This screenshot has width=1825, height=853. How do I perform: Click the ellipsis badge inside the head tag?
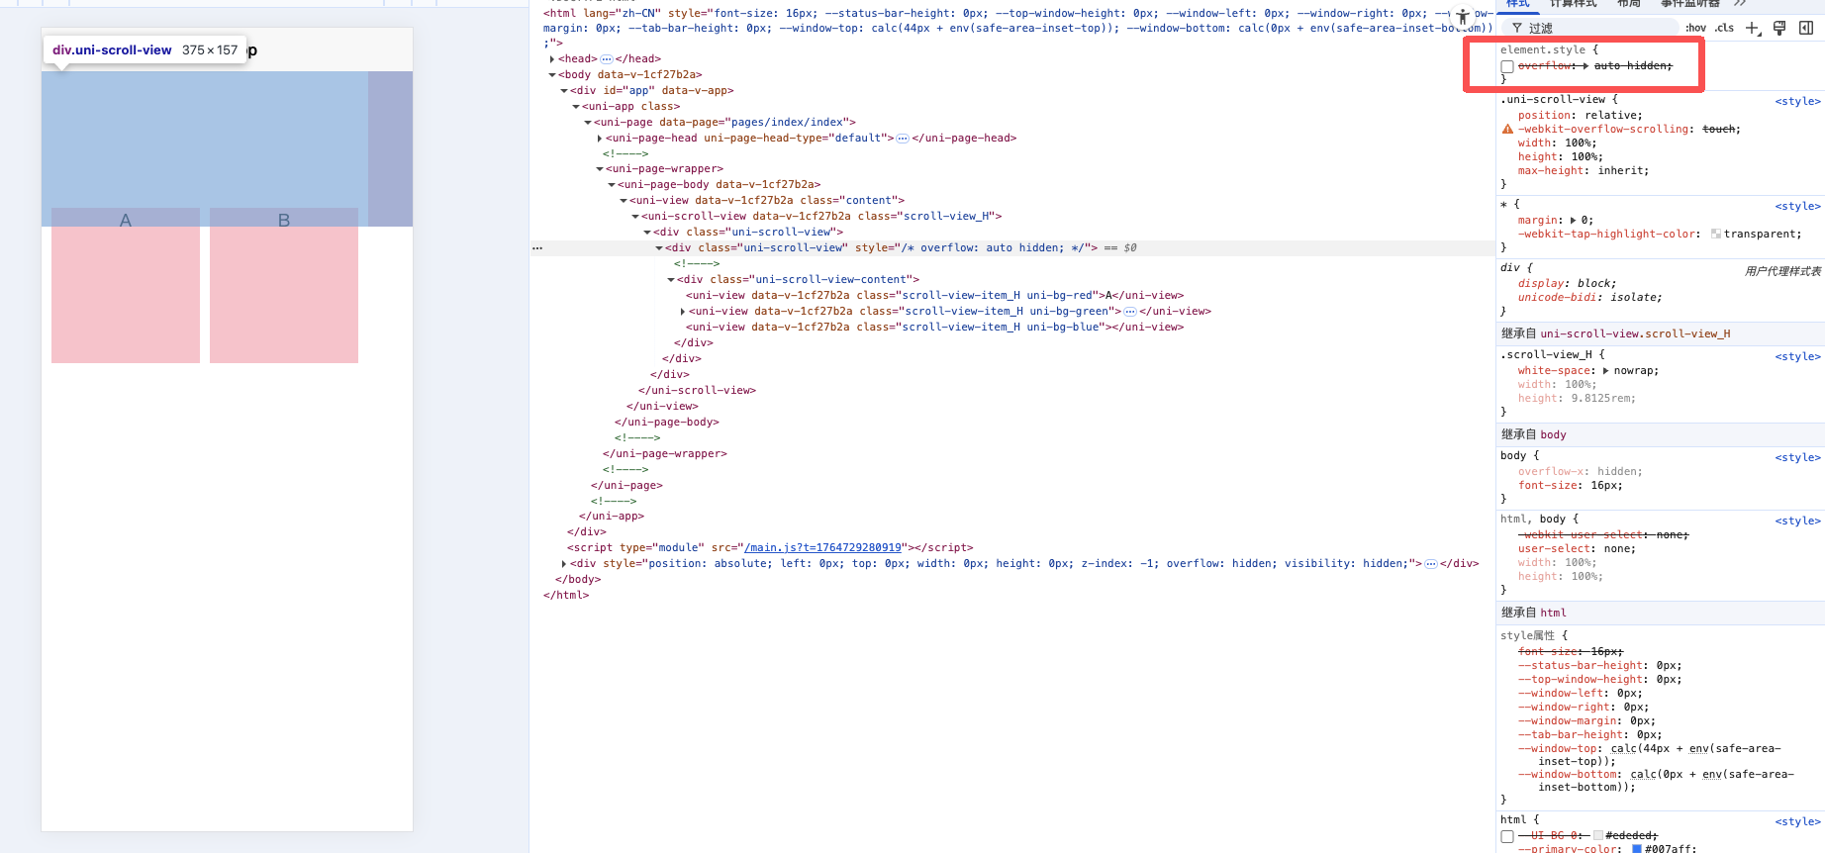tap(607, 59)
